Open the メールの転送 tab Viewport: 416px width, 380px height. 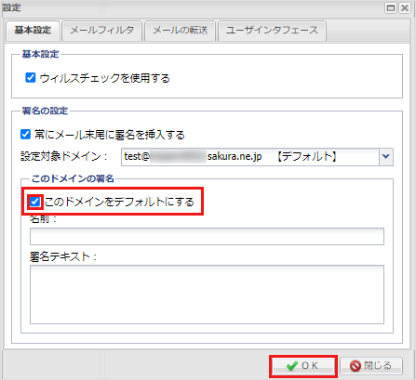[180, 31]
